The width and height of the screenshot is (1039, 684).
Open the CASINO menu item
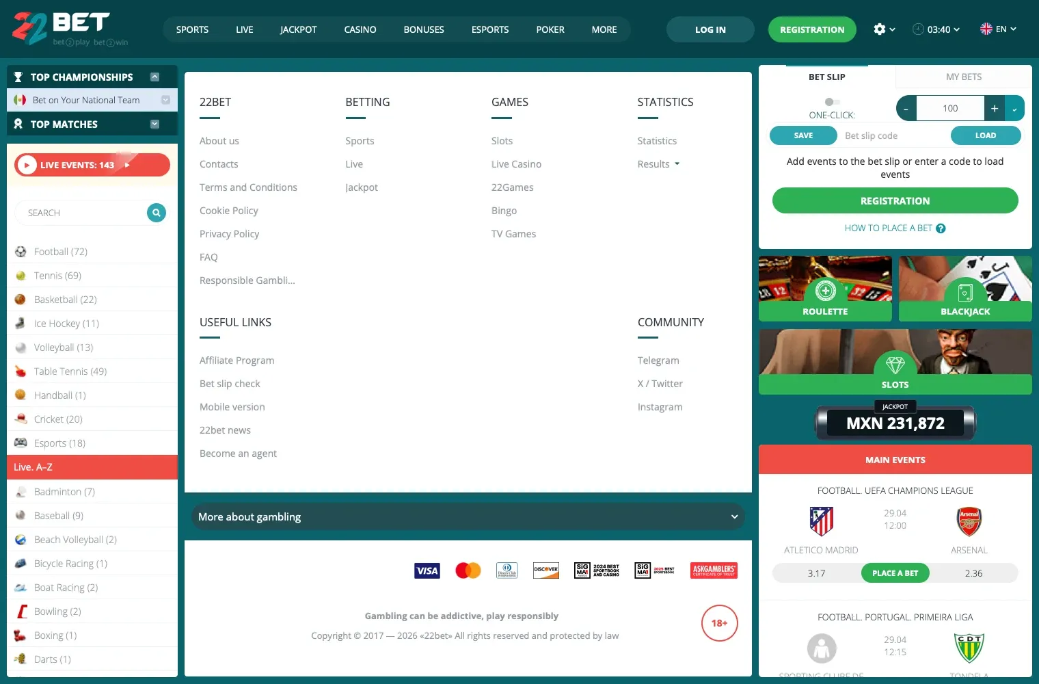[360, 29]
